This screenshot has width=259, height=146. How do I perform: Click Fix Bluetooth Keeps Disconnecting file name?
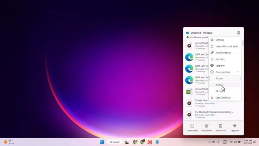(214, 112)
